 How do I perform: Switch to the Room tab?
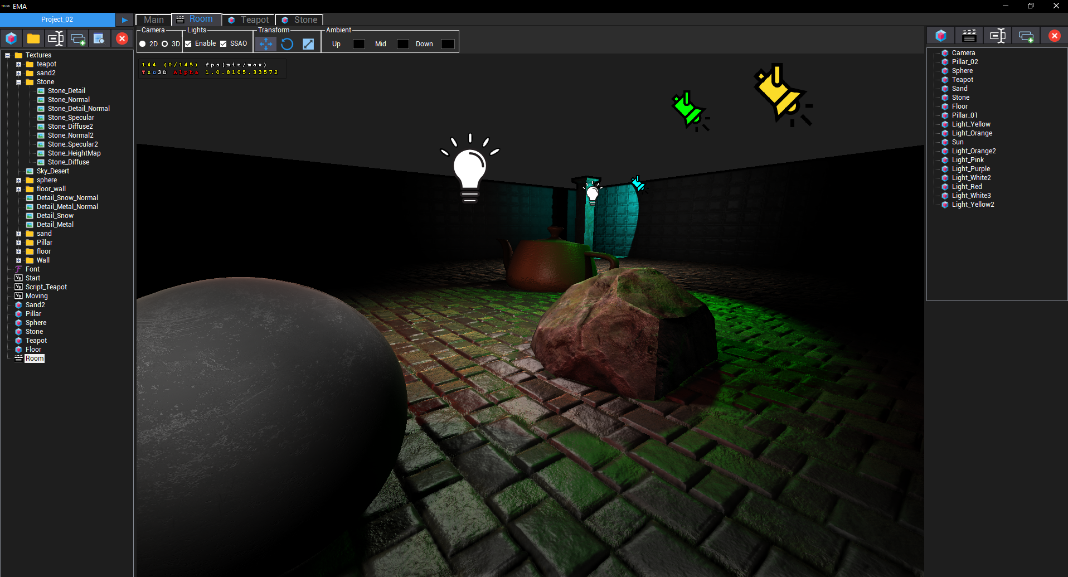point(197,19)
